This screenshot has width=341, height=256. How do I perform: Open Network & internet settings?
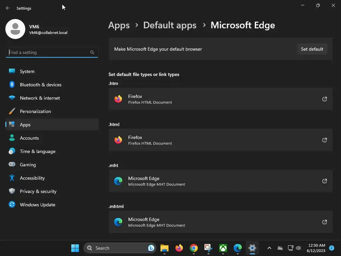[x=52, y=98]
